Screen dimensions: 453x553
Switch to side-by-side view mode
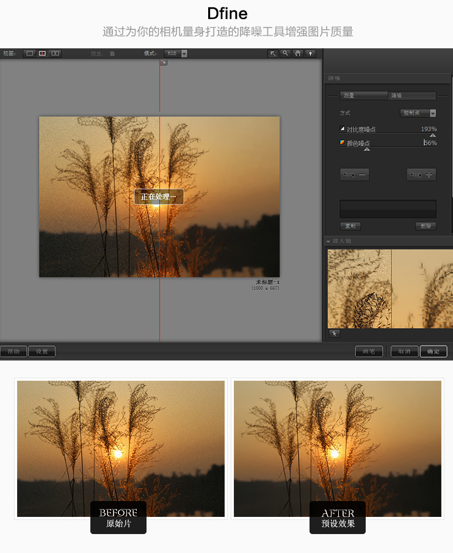56,53
